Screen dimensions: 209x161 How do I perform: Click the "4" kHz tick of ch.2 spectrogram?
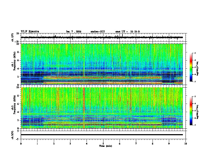click(x=18, y=112)
